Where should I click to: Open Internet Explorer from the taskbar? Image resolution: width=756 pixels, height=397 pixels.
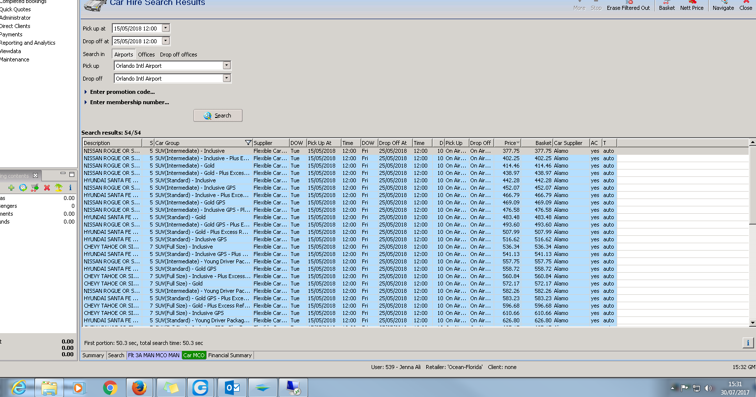[19, 388]
